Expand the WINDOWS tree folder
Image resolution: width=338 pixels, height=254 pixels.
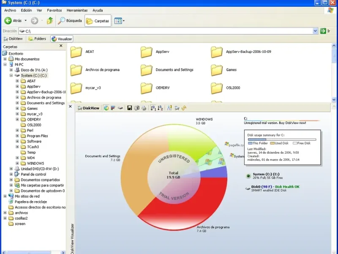point(17,163)
